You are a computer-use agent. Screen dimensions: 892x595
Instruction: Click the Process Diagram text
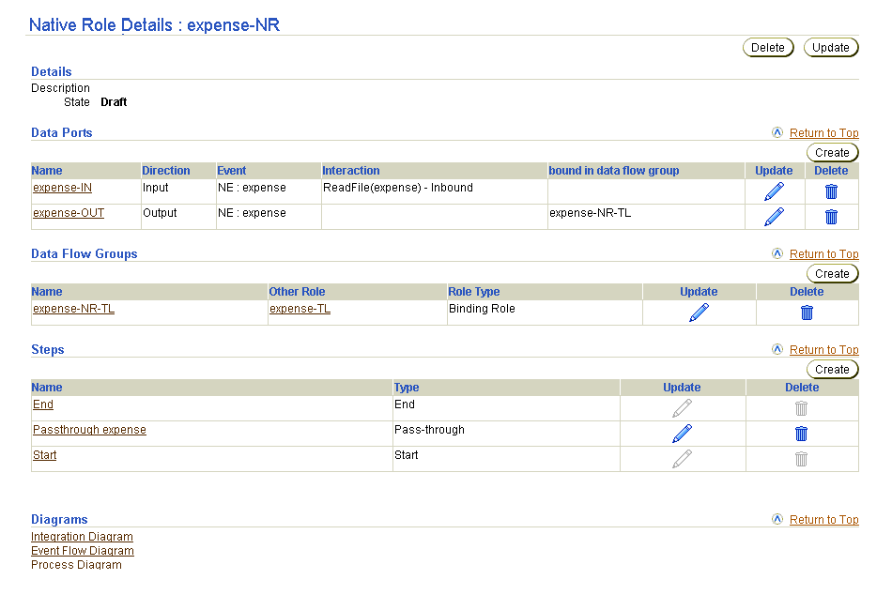(x=76, y=564)
